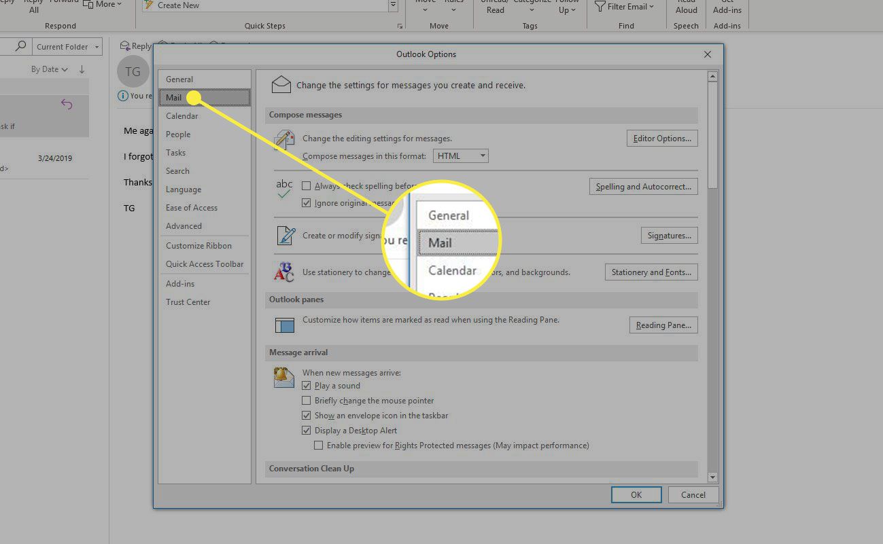Open Stationery and Fonts dialog

point(651,272)
